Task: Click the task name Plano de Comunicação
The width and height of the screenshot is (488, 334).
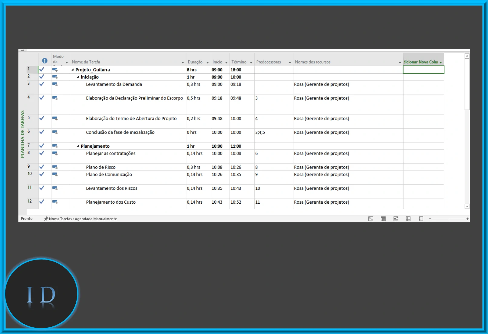Action: 109,175
